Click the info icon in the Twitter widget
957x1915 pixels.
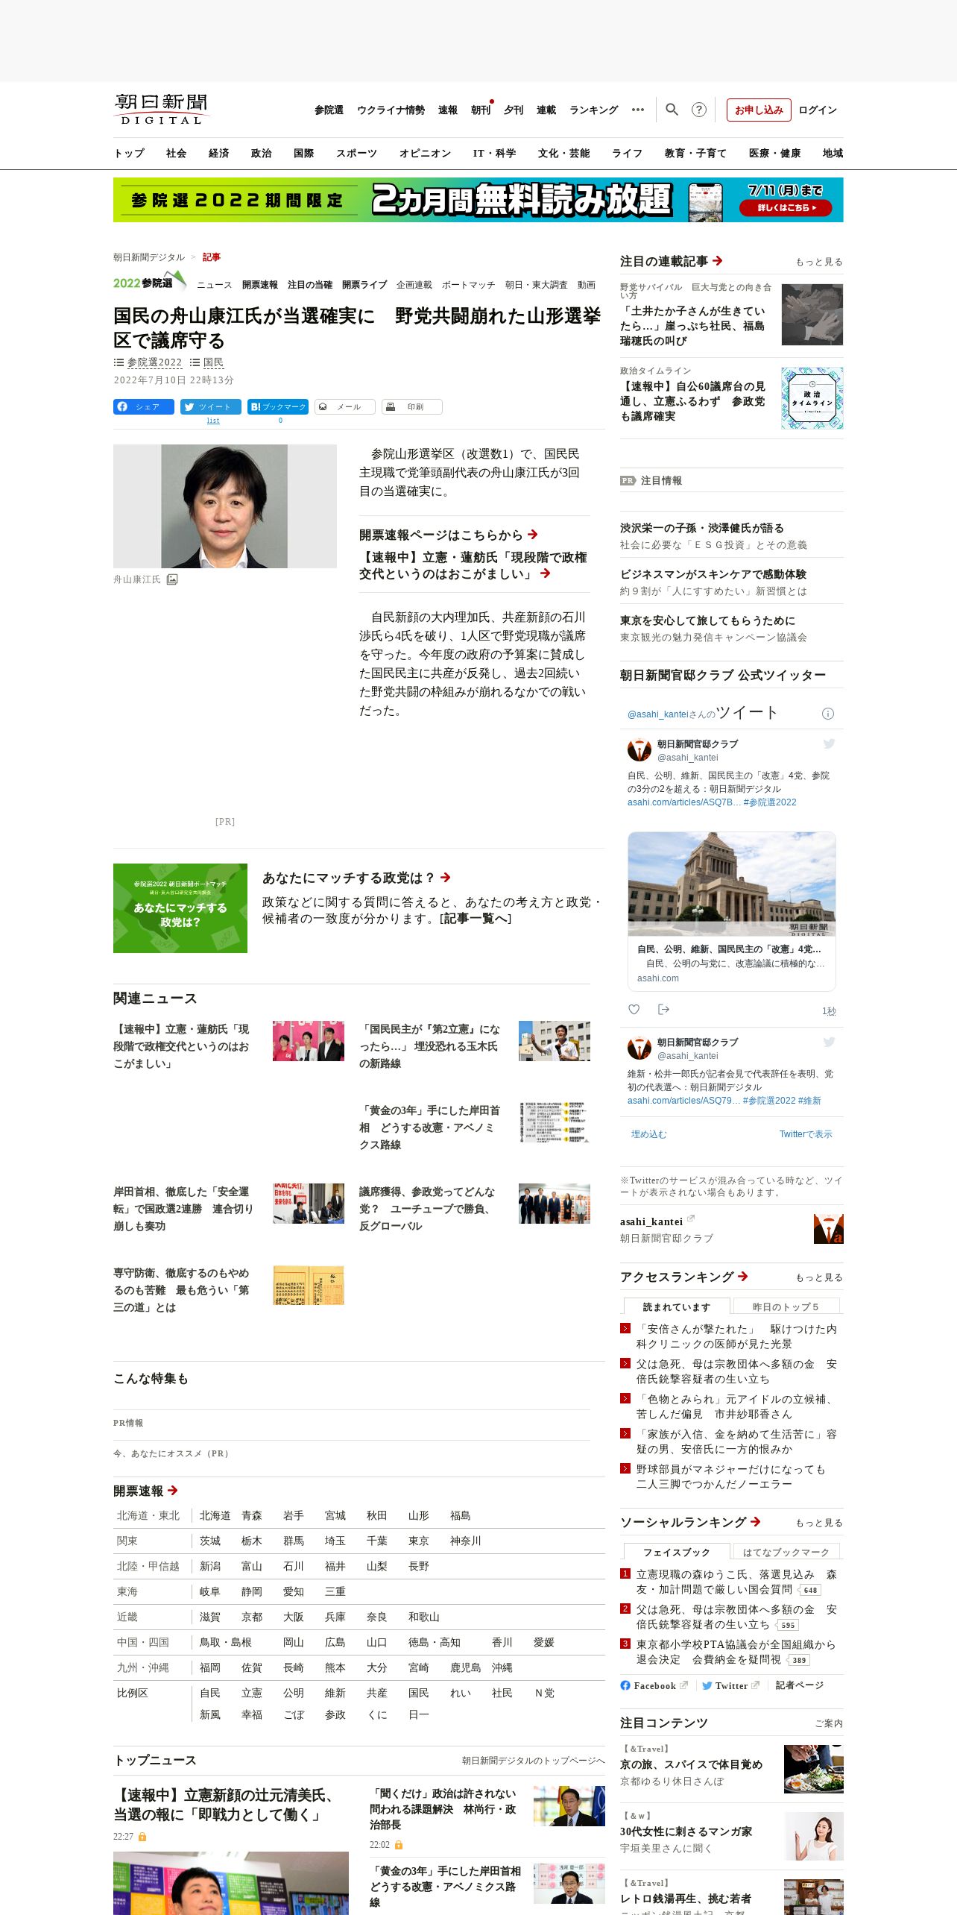point(827,714)
